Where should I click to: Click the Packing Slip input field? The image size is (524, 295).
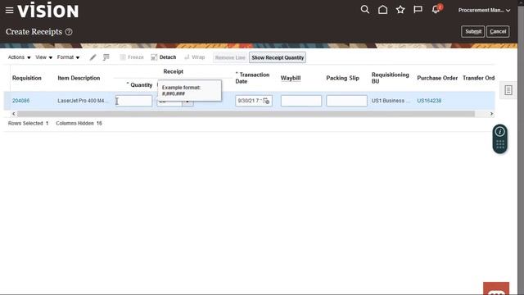click(346, 101)
